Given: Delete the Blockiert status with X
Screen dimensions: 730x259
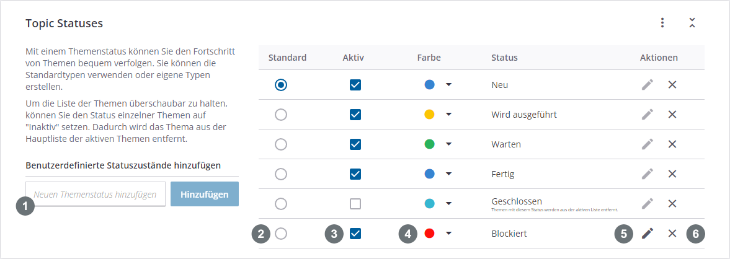Looking at the screenshot, I should [672, 234].
